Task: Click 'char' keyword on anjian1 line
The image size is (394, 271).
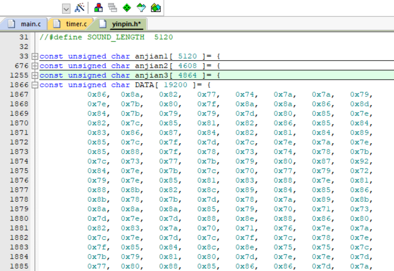Action: 121,56
